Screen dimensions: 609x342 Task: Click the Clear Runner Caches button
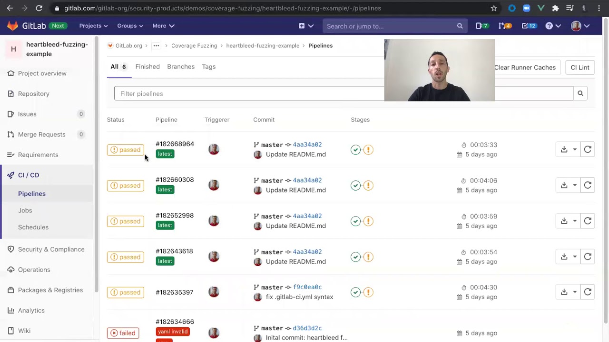coord(525,67)
